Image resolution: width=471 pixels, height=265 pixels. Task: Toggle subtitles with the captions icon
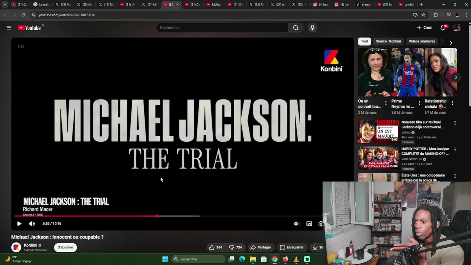(x=309, y=223)
